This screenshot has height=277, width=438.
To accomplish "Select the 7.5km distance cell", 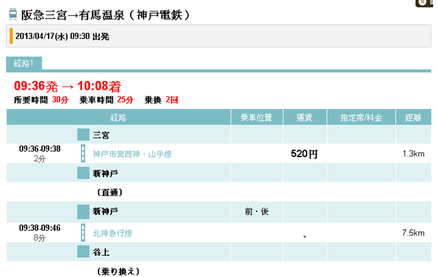I will 413,233.
